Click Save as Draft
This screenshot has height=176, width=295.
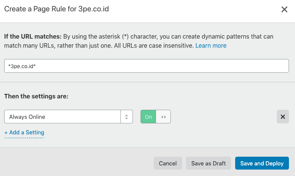coord(208,164)
